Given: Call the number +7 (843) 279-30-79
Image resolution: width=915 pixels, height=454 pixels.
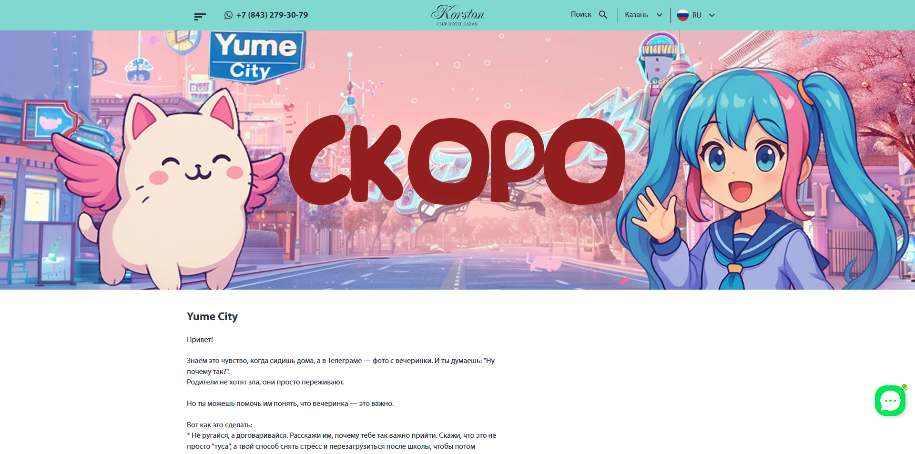Looking at the screenshot, I should (272, 15).
